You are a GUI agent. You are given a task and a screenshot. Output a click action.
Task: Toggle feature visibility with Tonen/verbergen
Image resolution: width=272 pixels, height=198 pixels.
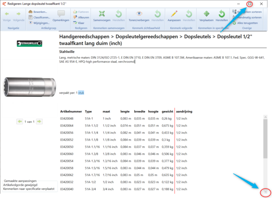tap(139, 16)
